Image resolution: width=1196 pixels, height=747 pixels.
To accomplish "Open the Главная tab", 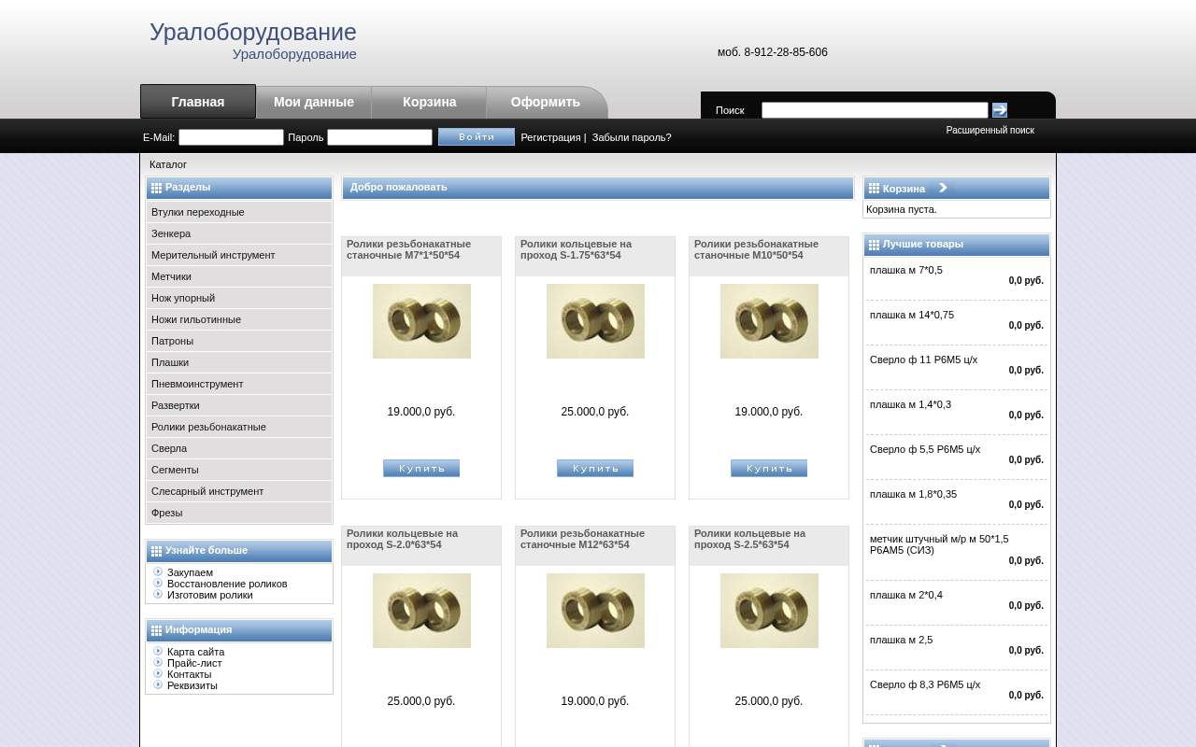I will (x=198, y=102).
